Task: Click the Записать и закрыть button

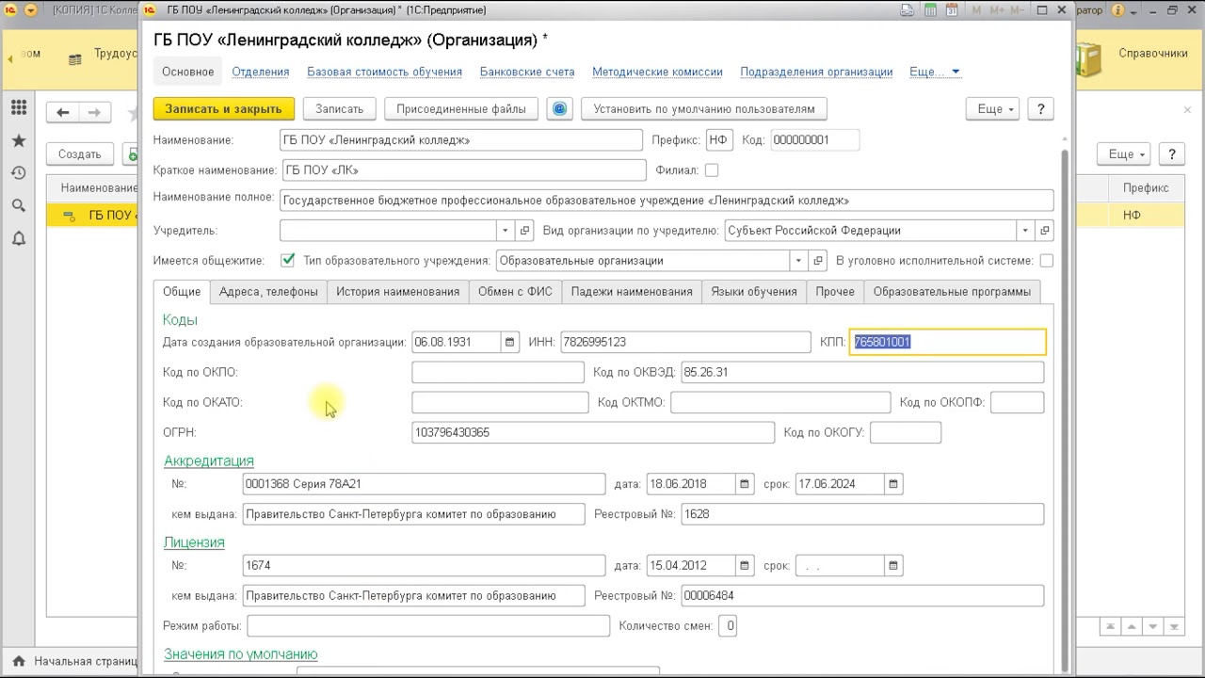Action: pos(223,109)
